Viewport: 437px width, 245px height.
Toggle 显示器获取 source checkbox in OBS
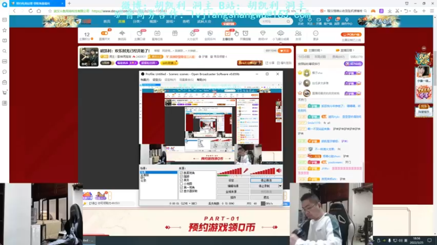coord(181,191)
